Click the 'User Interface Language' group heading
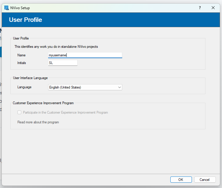222x188 pixels. coord(30,78)
